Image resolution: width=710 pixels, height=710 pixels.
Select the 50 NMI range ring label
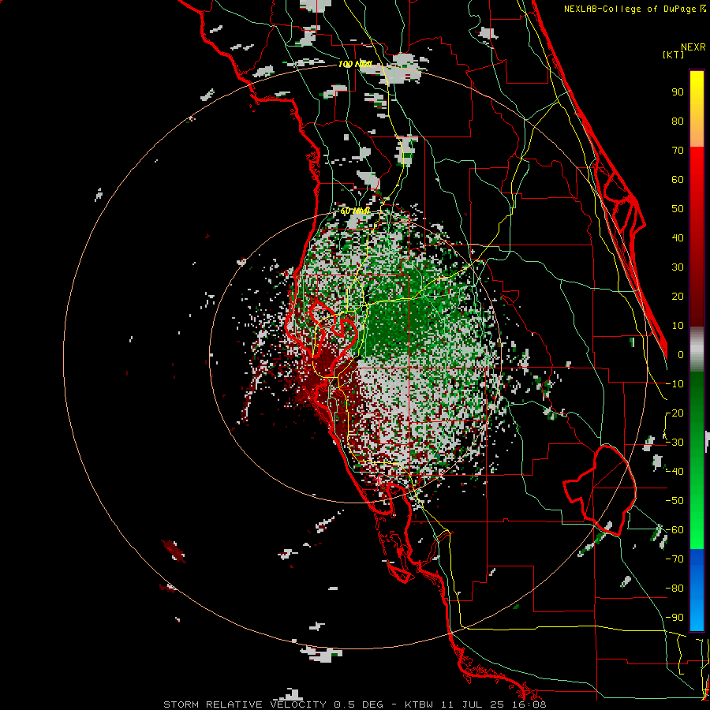tap(354, 211)
